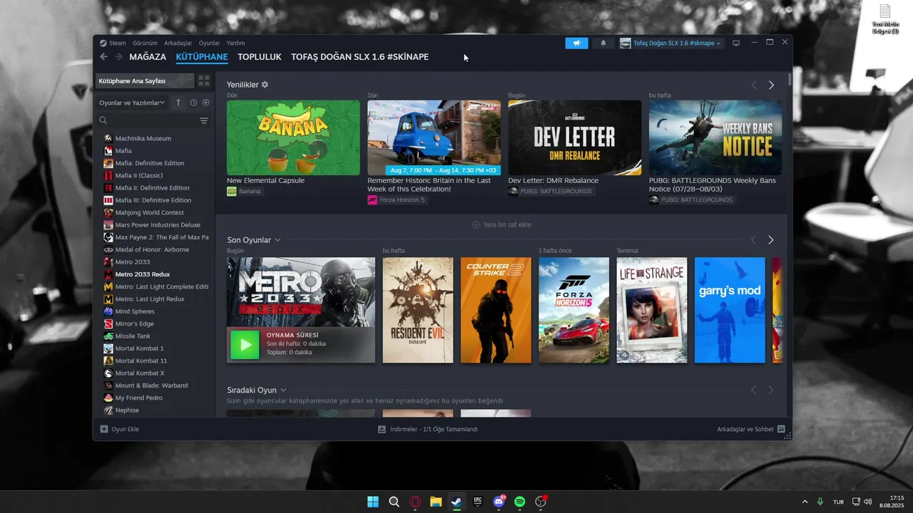
Task: Click the green play button for Metro 2033 Redux
Action: [x=245, y=345]
